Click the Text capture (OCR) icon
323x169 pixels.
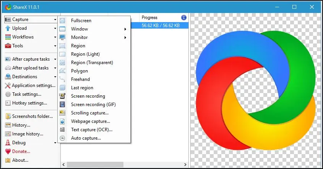coord(62,130)
